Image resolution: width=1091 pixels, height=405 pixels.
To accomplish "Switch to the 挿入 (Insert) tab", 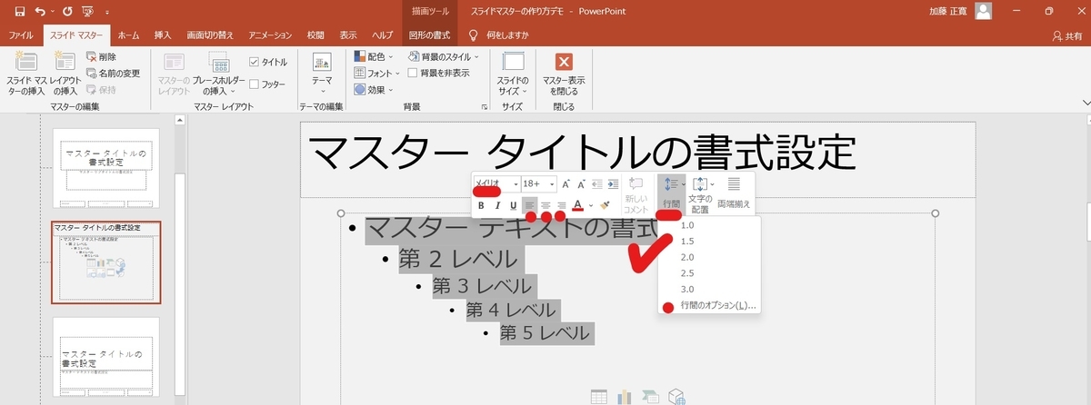I will coord(163,35).
